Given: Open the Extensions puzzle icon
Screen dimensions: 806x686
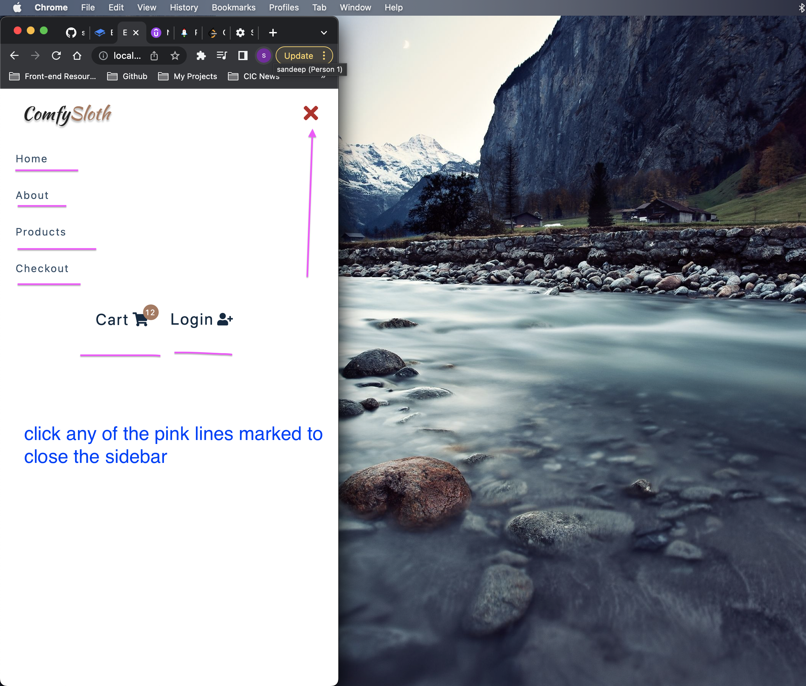Looking at the screenshot, I should click(201, 56).
